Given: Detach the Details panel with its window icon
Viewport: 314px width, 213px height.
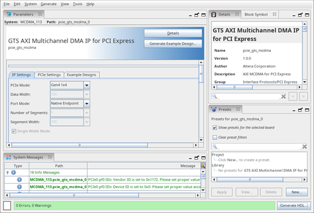Looking at the screenshot, I should (300, 15).
